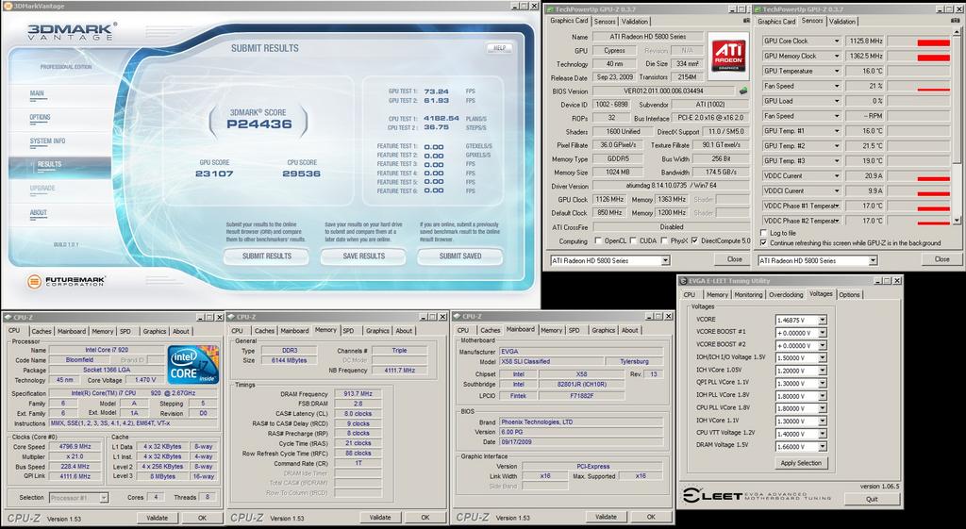Viewport: 966px width, 529px height.
Task: Open the Options section in 3DMark Vantage
Action: coord(40,117)
